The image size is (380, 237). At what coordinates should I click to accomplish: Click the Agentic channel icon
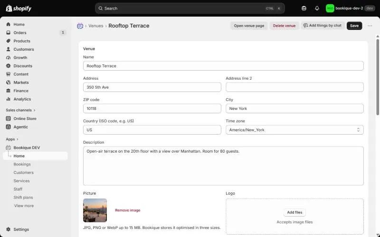(9, 127)
